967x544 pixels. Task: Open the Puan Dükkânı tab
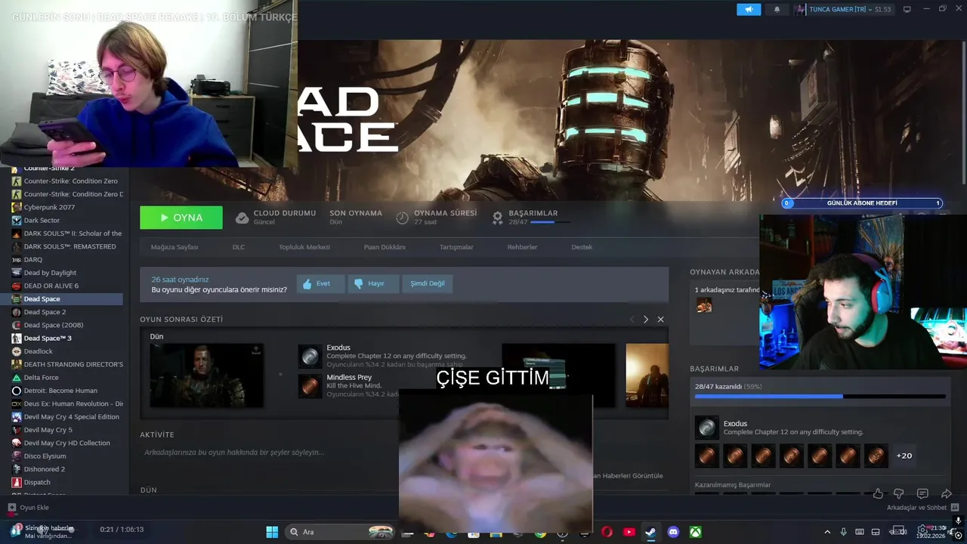pos(385,247)
